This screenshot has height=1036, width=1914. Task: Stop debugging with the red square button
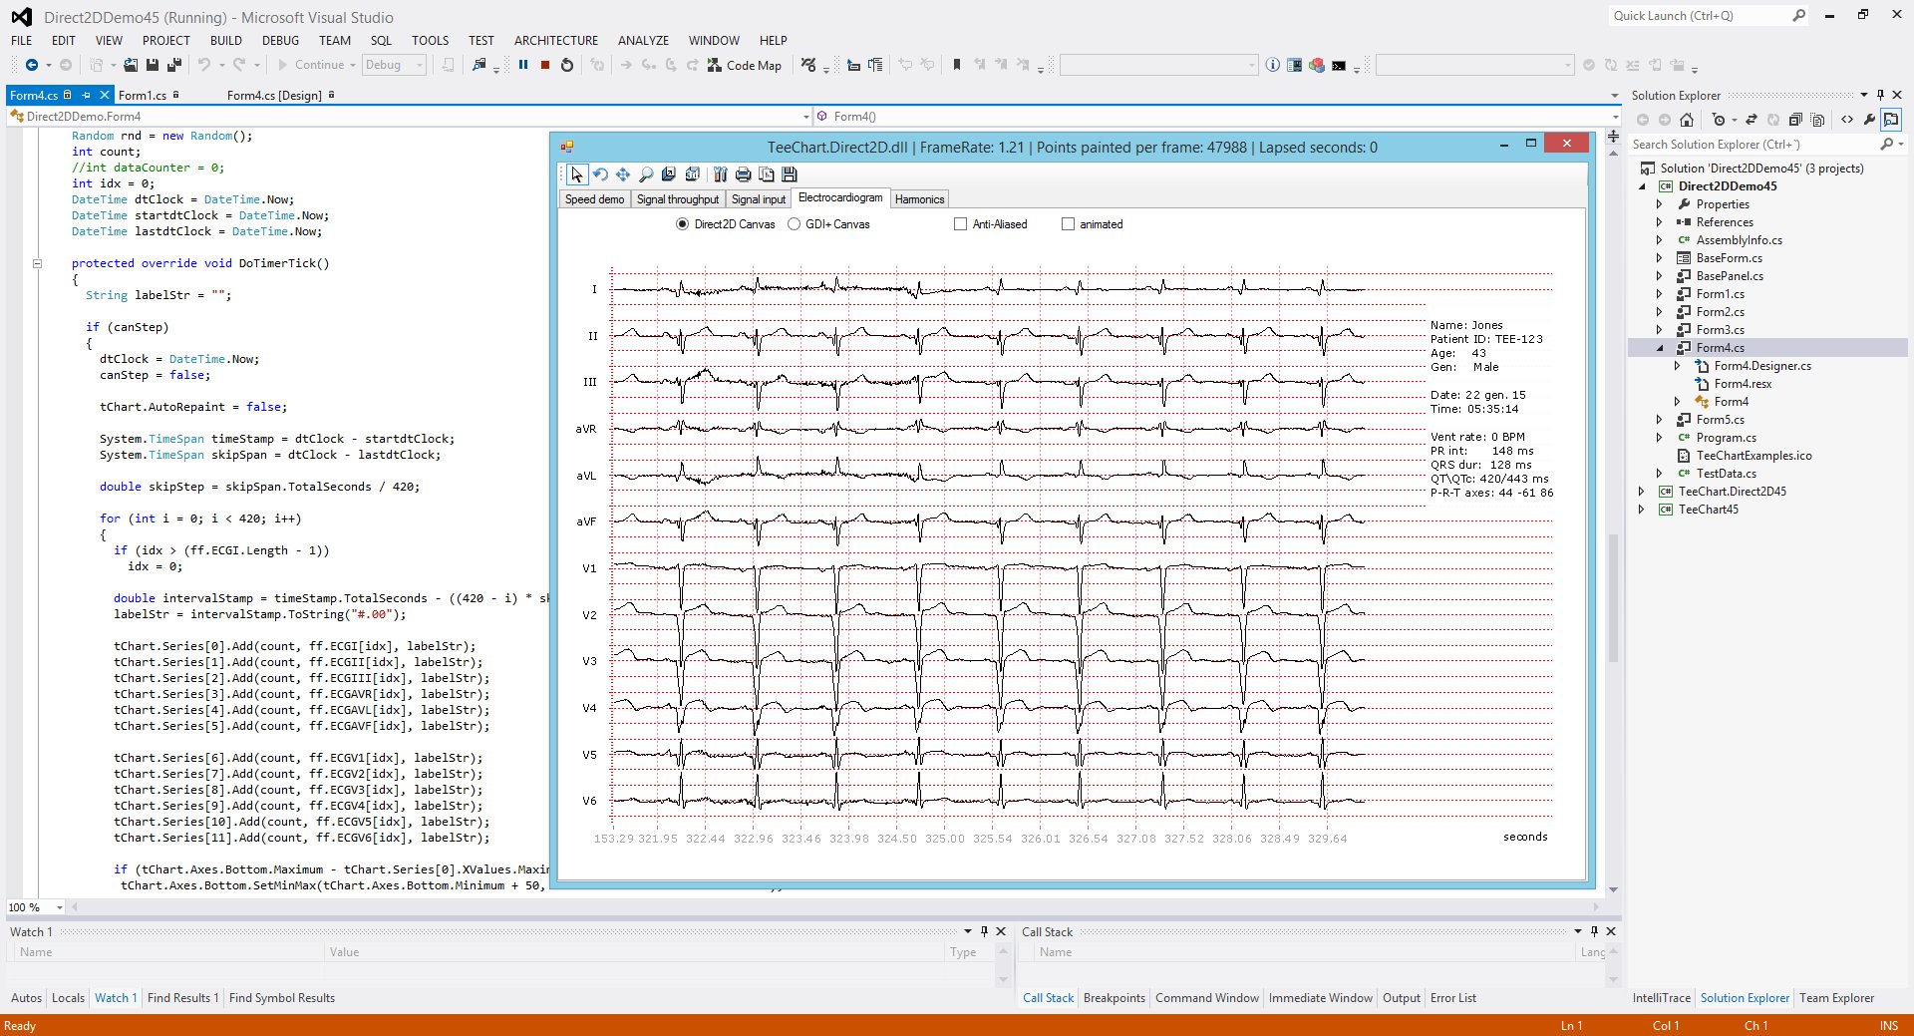[545, 65]
